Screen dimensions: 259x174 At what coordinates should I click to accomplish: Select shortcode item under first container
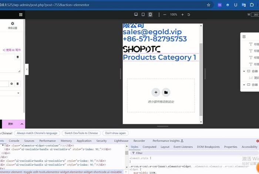click(254, 78)
